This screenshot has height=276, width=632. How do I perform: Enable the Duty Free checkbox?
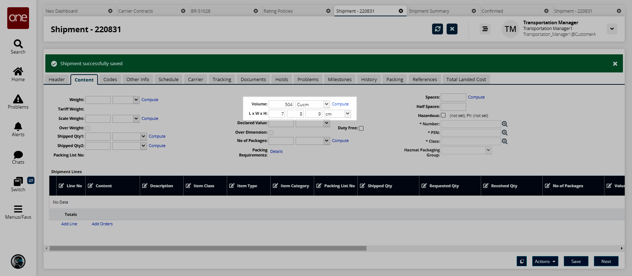(x=361, y=128)
